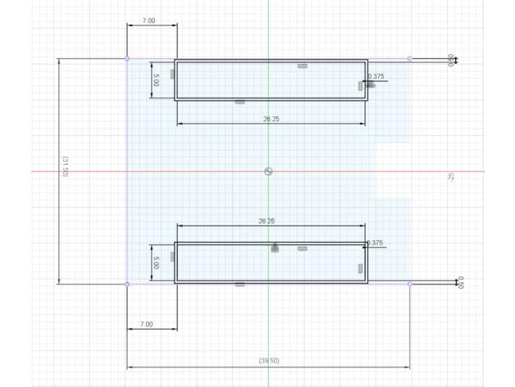Select the top-left purple sketch point
Viewport: 515px width, 387px height.
click(127, 59)
